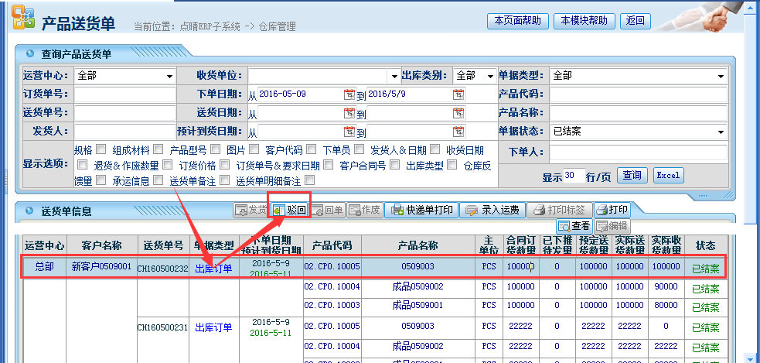
Task: Tick the 产品型号 display option checkbox
Action: tap(213, 150)
